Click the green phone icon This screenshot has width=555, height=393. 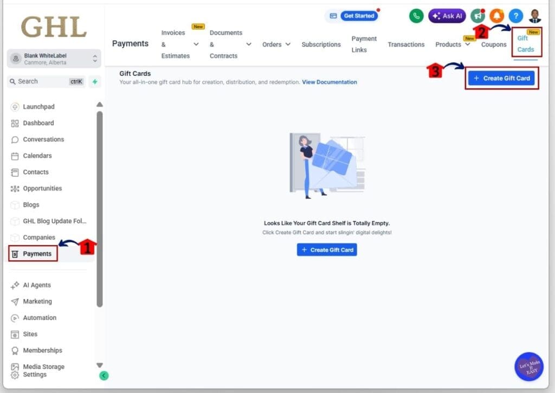coord(416,16)
